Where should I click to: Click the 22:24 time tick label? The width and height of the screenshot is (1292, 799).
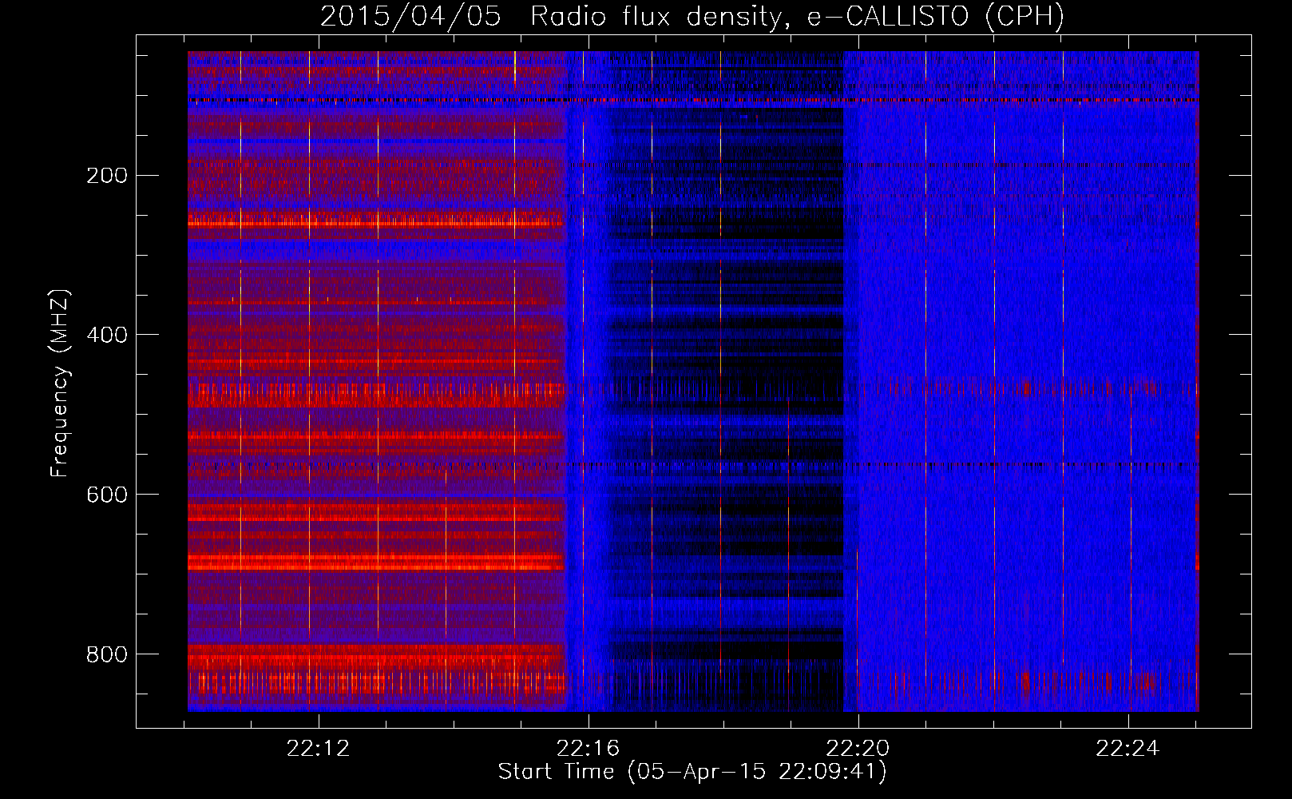(1128, 749)
